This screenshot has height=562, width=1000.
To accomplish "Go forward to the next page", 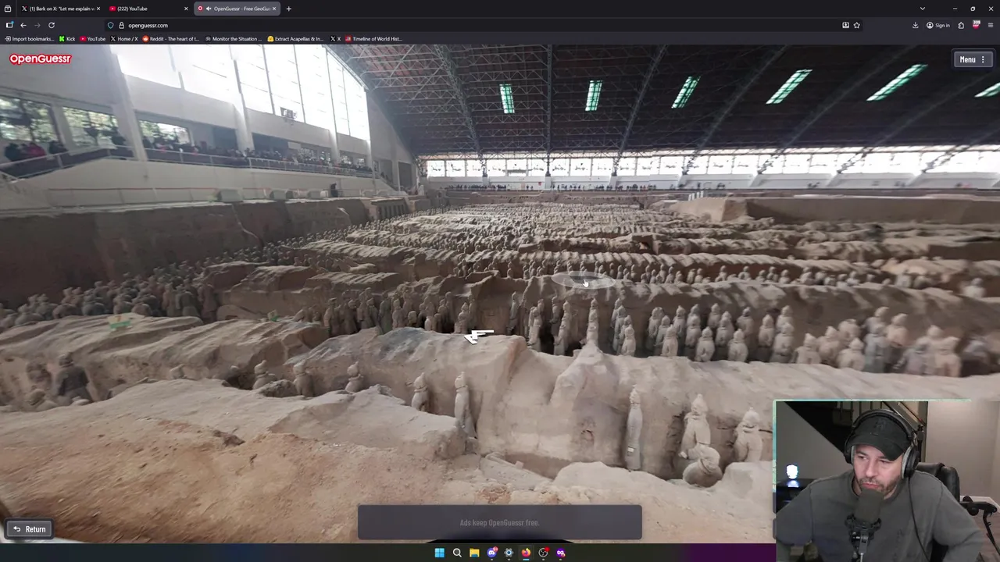I will (x=37, y=25).
